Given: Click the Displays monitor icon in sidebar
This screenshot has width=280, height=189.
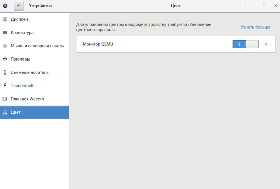Looking at the screenshot, I should [x=5, y=19].
